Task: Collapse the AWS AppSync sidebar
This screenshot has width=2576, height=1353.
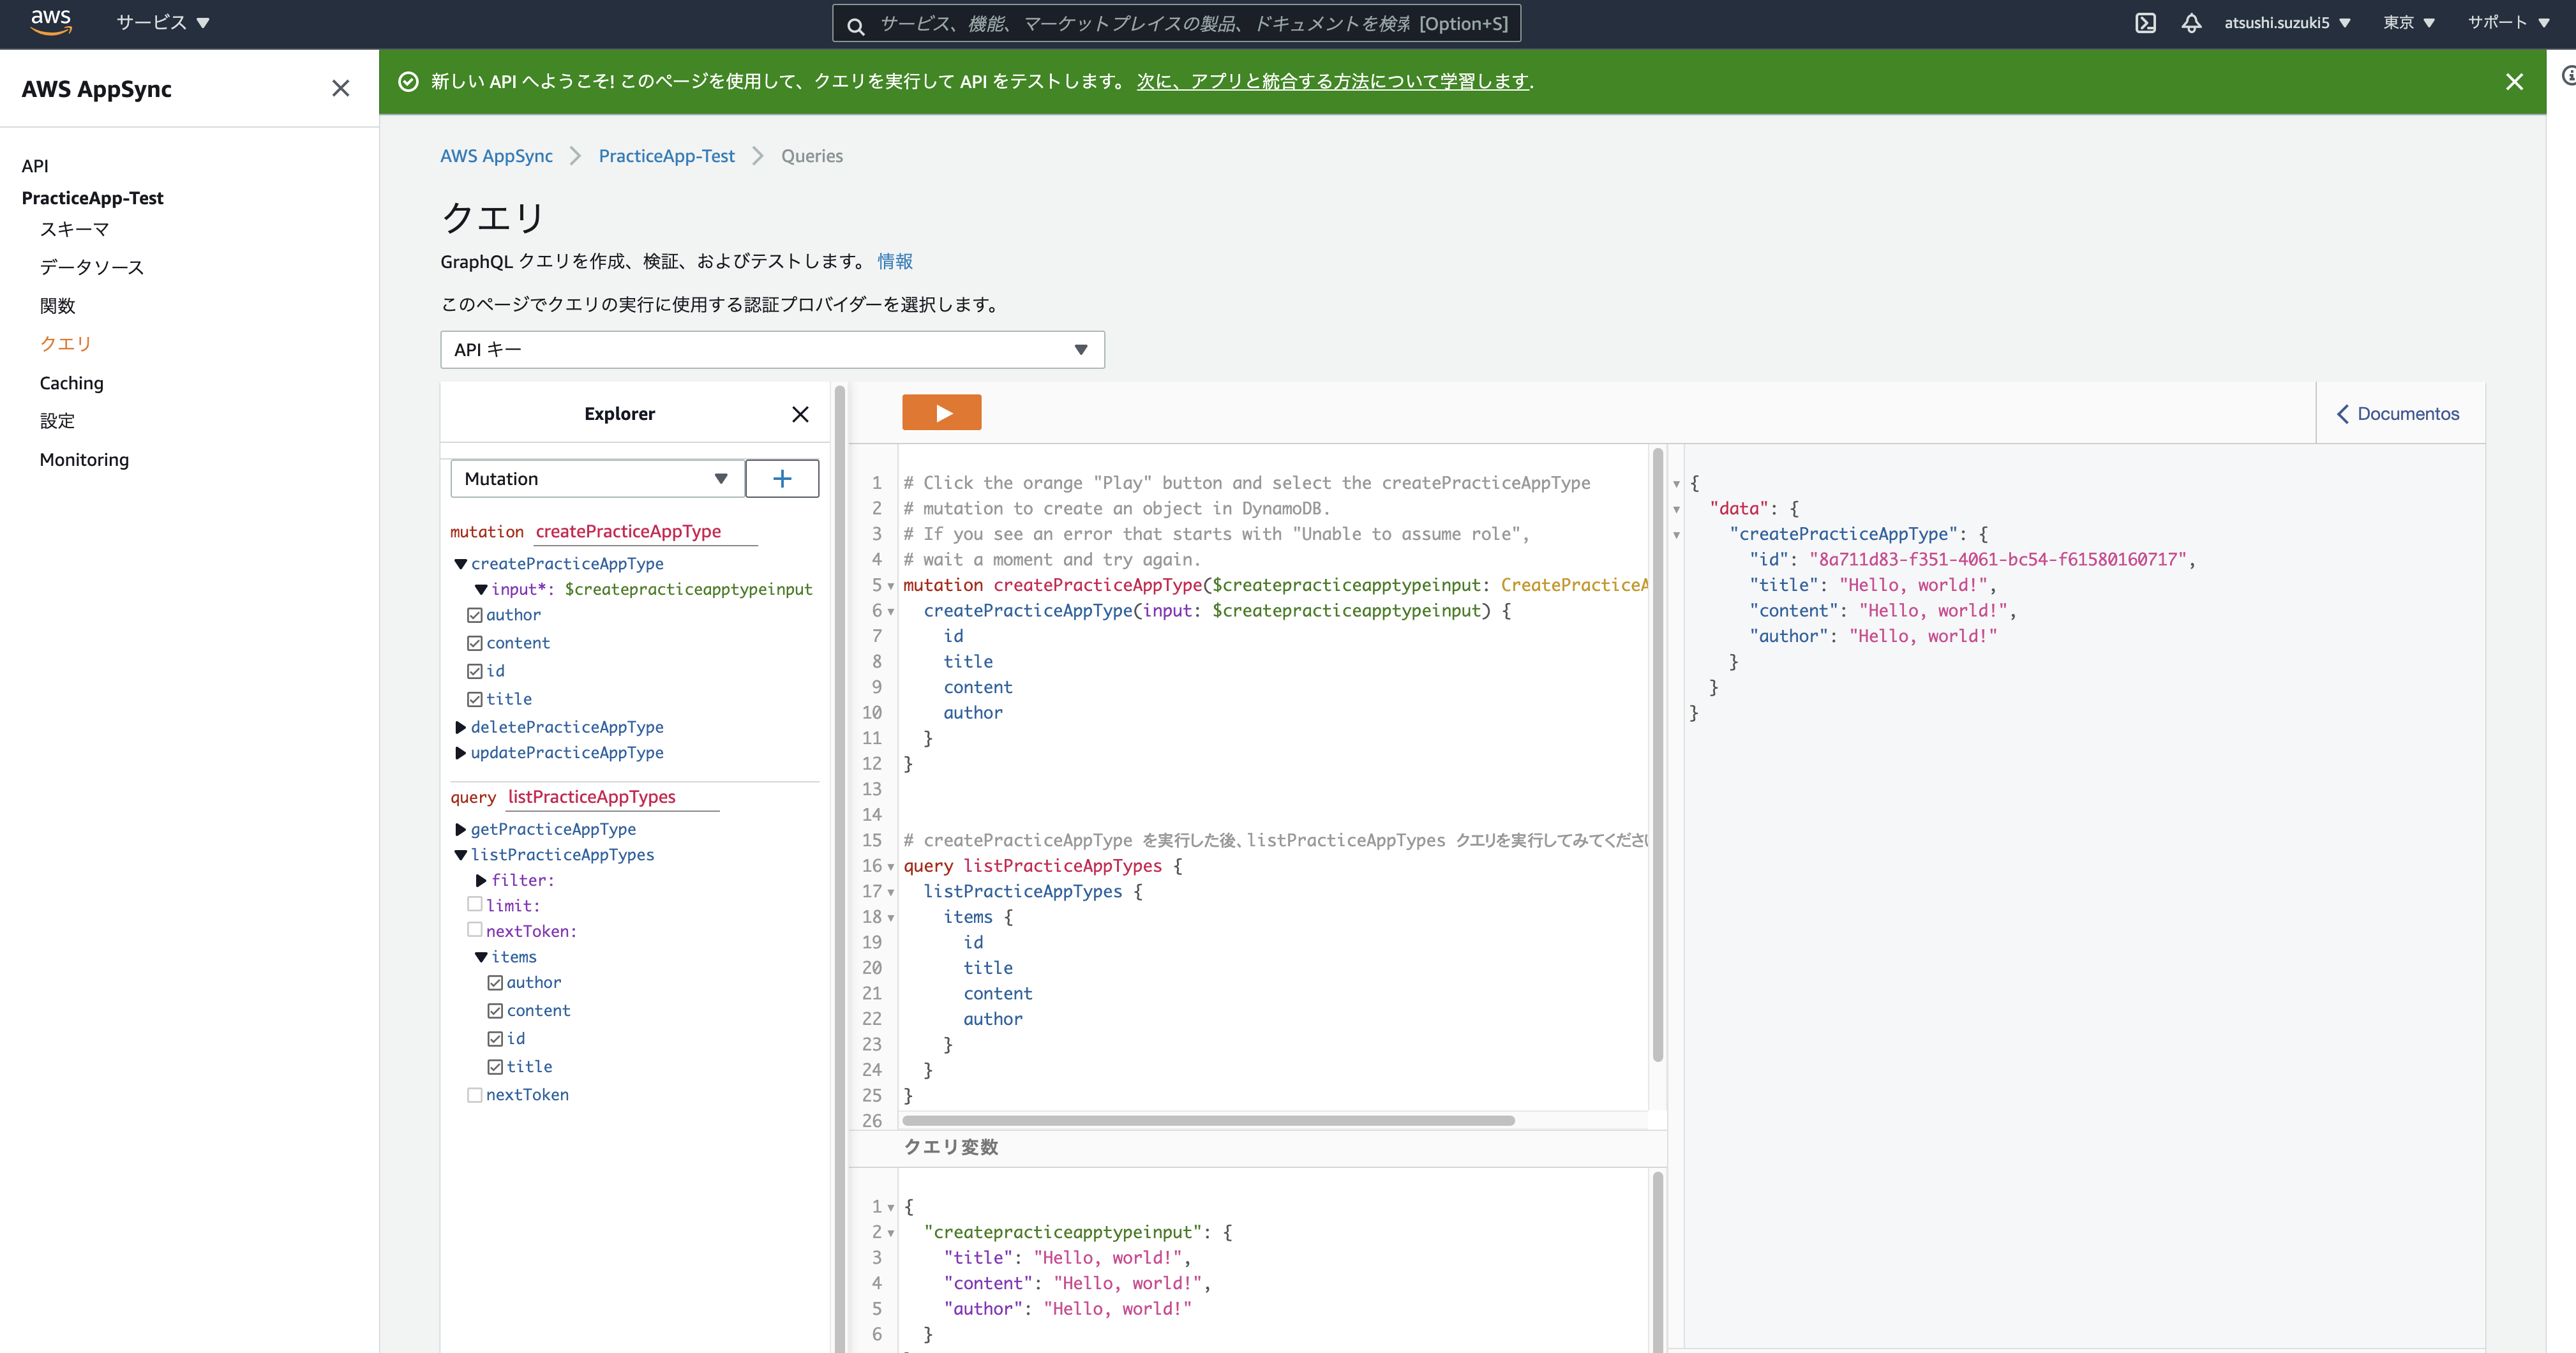Action: [340, 89]
